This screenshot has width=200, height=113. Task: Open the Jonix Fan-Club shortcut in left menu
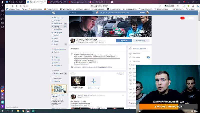tap(59, 74)
